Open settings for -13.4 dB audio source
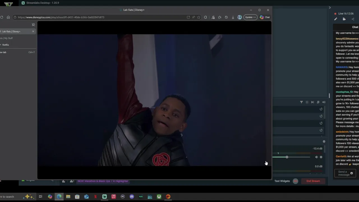 (x=321, y=157)
